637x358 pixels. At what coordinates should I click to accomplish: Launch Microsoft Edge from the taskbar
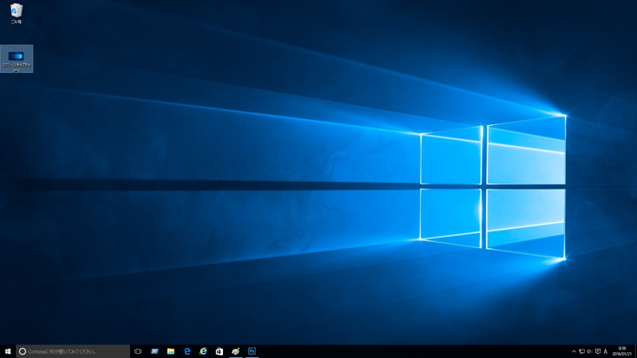187,351
